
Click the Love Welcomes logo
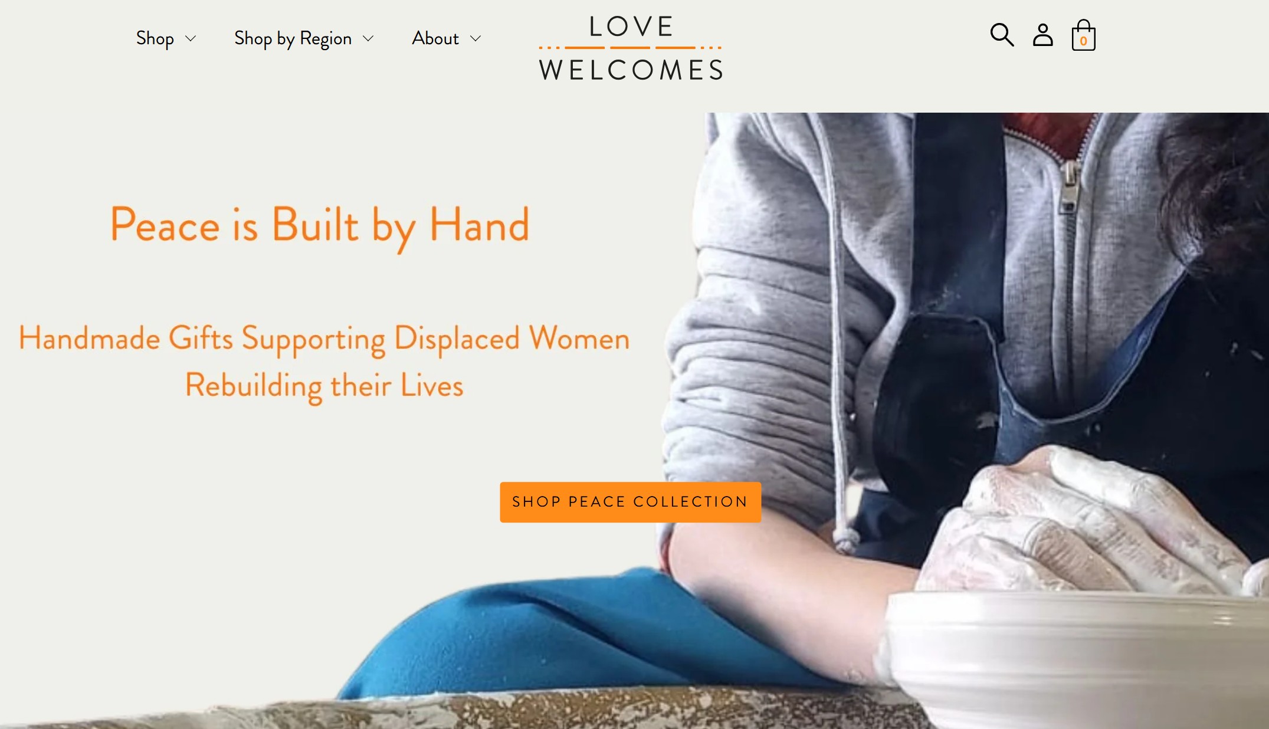coord(630,47)
